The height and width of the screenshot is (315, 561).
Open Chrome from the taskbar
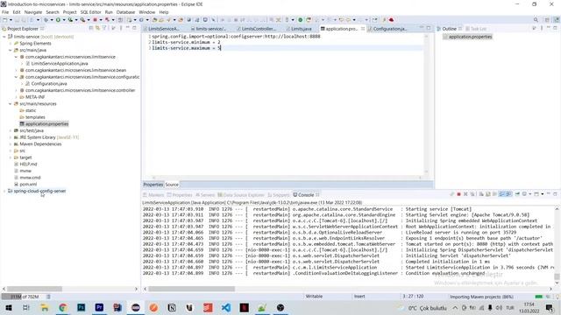point(63,307)
